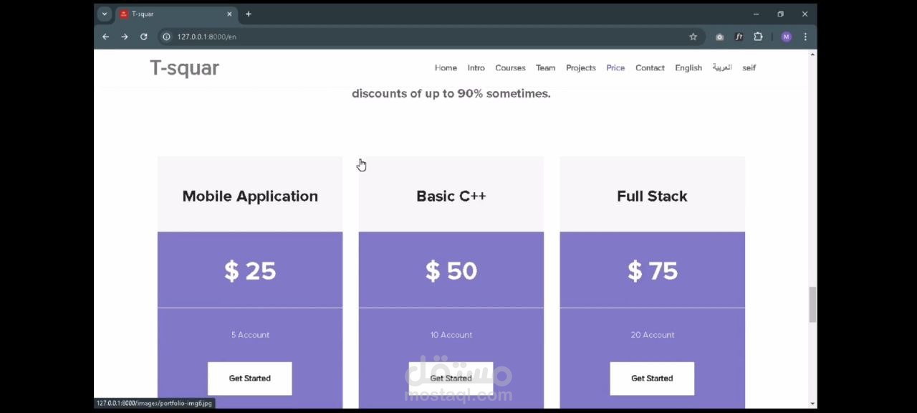The width and height of the screenshot is (917, 413).
Task: Click the '20 Account' text
Action: point(652,335)
